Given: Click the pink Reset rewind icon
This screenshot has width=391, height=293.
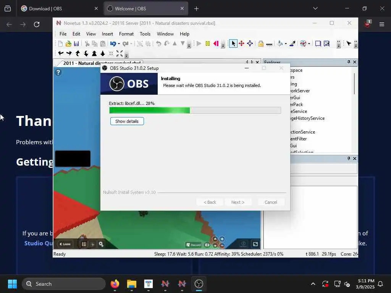Looking at the screenshot, I should coord(216,44).
